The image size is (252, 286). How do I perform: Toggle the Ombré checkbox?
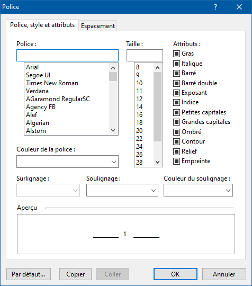point(176,132)
